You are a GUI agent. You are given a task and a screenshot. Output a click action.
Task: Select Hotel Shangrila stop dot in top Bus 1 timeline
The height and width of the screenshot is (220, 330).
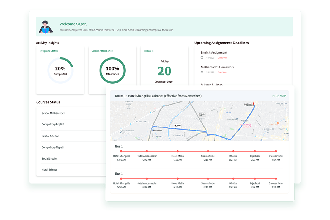pos(121,151)
